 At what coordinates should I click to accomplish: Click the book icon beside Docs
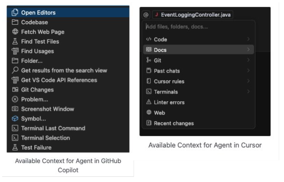(x=149, y=50)
